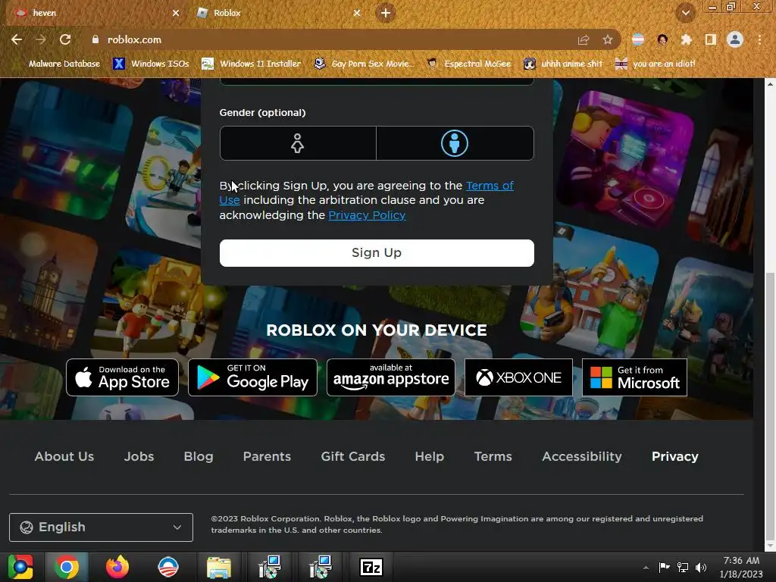The width and height of the screenshot is (776, 582).
Task: Open Privacy footer link
Action: pyautogui.click(x=675, y=456)
